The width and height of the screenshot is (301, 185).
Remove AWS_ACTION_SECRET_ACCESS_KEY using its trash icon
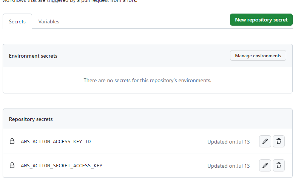pos(279,165)
